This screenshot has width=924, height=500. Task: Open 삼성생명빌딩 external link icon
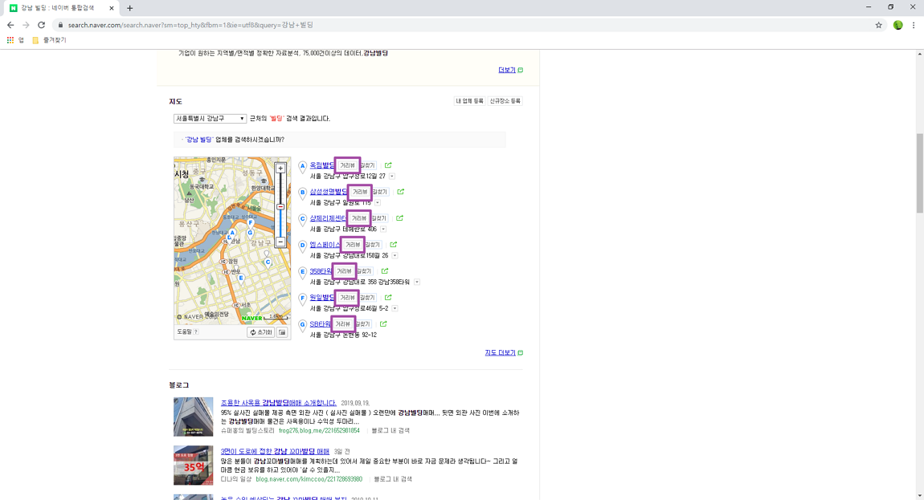[x=401, y=192]
